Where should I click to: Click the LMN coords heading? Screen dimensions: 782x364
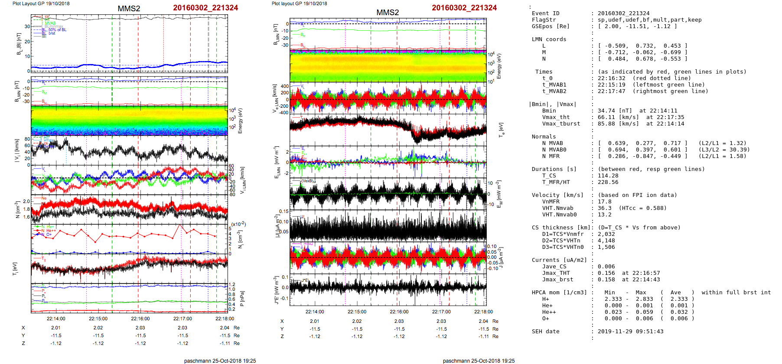click(x=549, y=39)
